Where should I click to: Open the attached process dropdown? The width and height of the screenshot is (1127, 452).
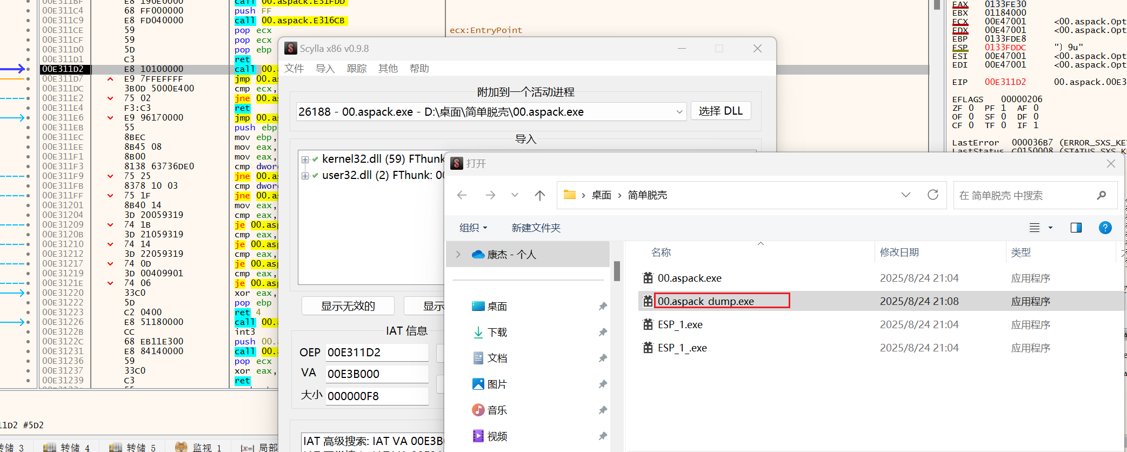(679, 112)
